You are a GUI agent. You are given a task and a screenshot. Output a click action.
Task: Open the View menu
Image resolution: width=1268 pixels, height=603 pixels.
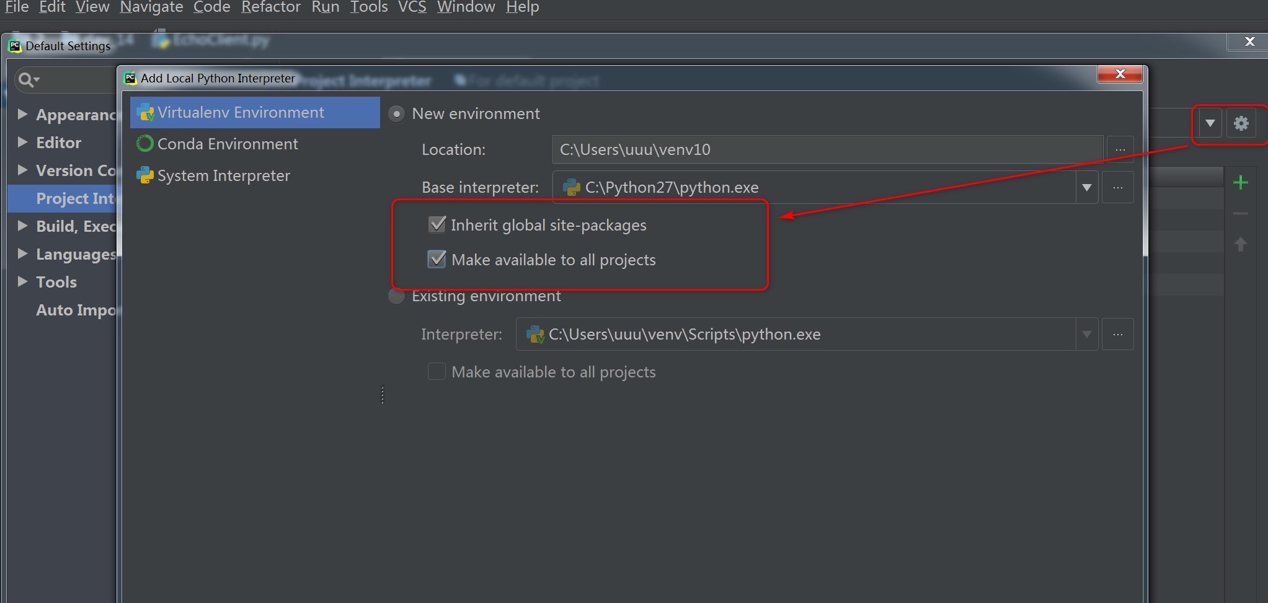(x=92, y=7)
